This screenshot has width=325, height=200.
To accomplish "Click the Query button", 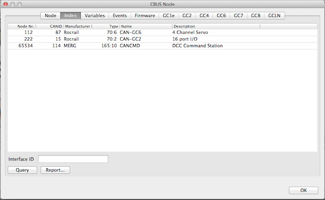I will (22, 170).
